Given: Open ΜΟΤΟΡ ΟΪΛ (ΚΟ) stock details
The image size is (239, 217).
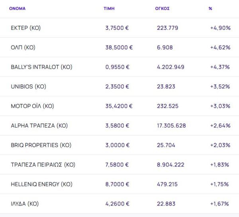Looking at the screenshot, I should coord(32,106).
